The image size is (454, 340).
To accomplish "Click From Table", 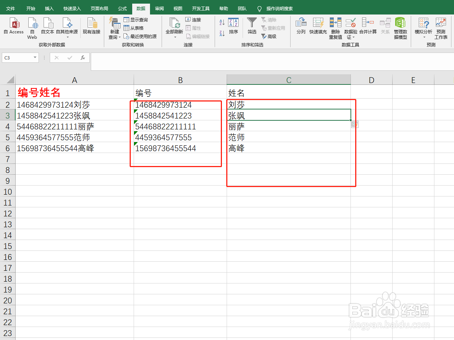I will [x=134, y=28].
